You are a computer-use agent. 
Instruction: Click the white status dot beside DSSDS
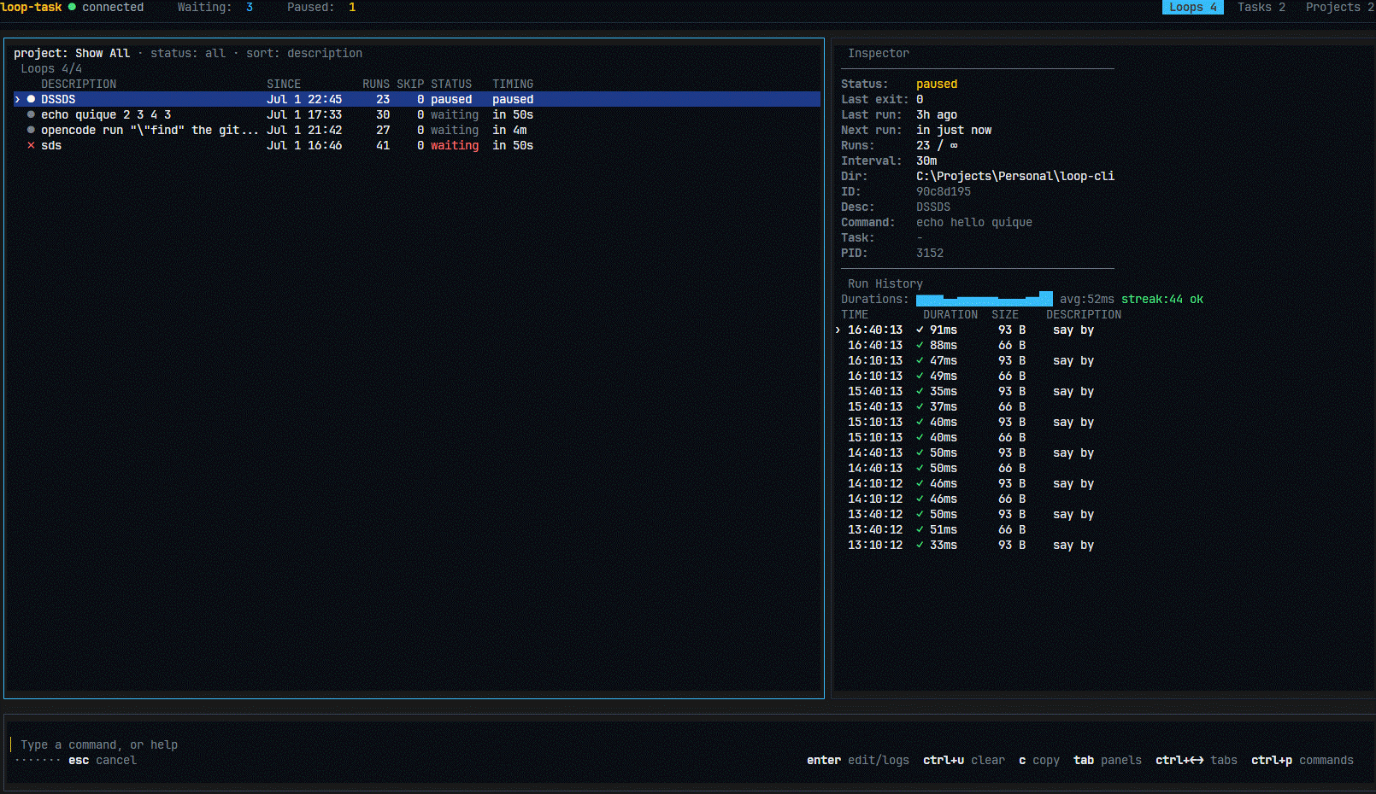tap(31, 99)
